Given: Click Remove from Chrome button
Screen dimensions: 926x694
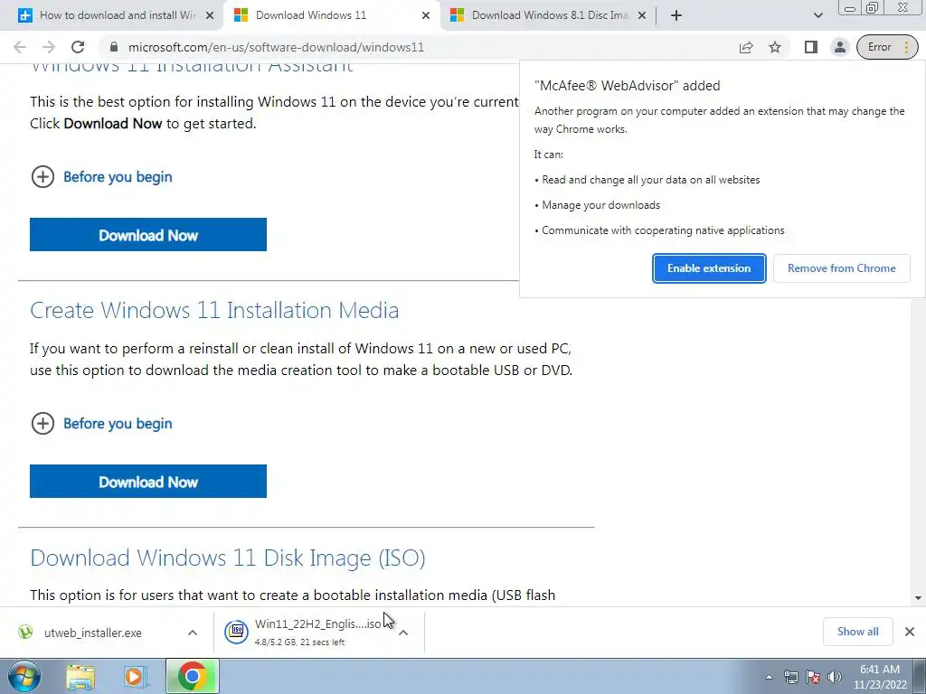Looking at the screenshot, I should pyautogui.click(x=841, y=267).
